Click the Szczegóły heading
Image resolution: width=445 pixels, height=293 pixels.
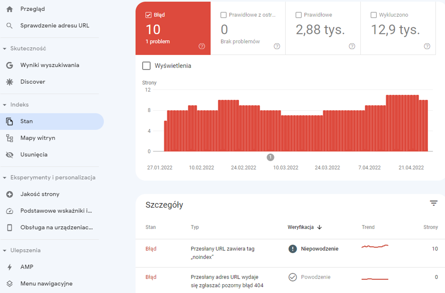click(164, 205)
